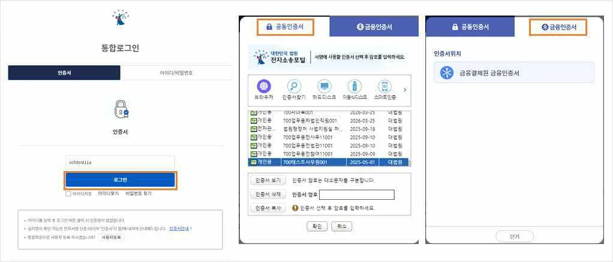Click the certificate icon of the 전자관... row

253,129
